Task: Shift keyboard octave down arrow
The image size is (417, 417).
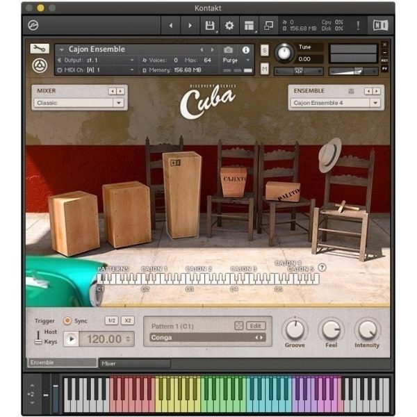Action: tap(32, 403)
